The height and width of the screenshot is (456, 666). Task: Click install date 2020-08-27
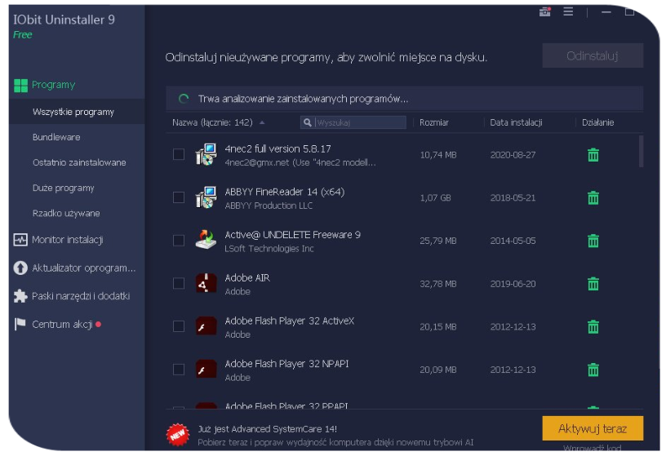pos(513,155)
